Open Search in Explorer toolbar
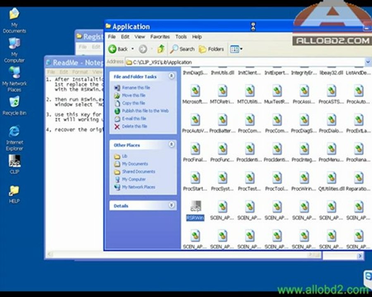Screen dimensions: 372x297 (182, 49)
